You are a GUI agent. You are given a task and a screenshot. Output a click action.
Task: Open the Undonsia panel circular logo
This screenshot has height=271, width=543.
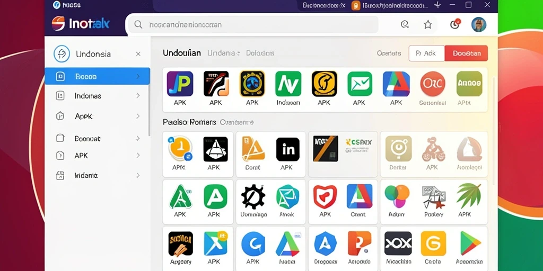pos(62,54)
